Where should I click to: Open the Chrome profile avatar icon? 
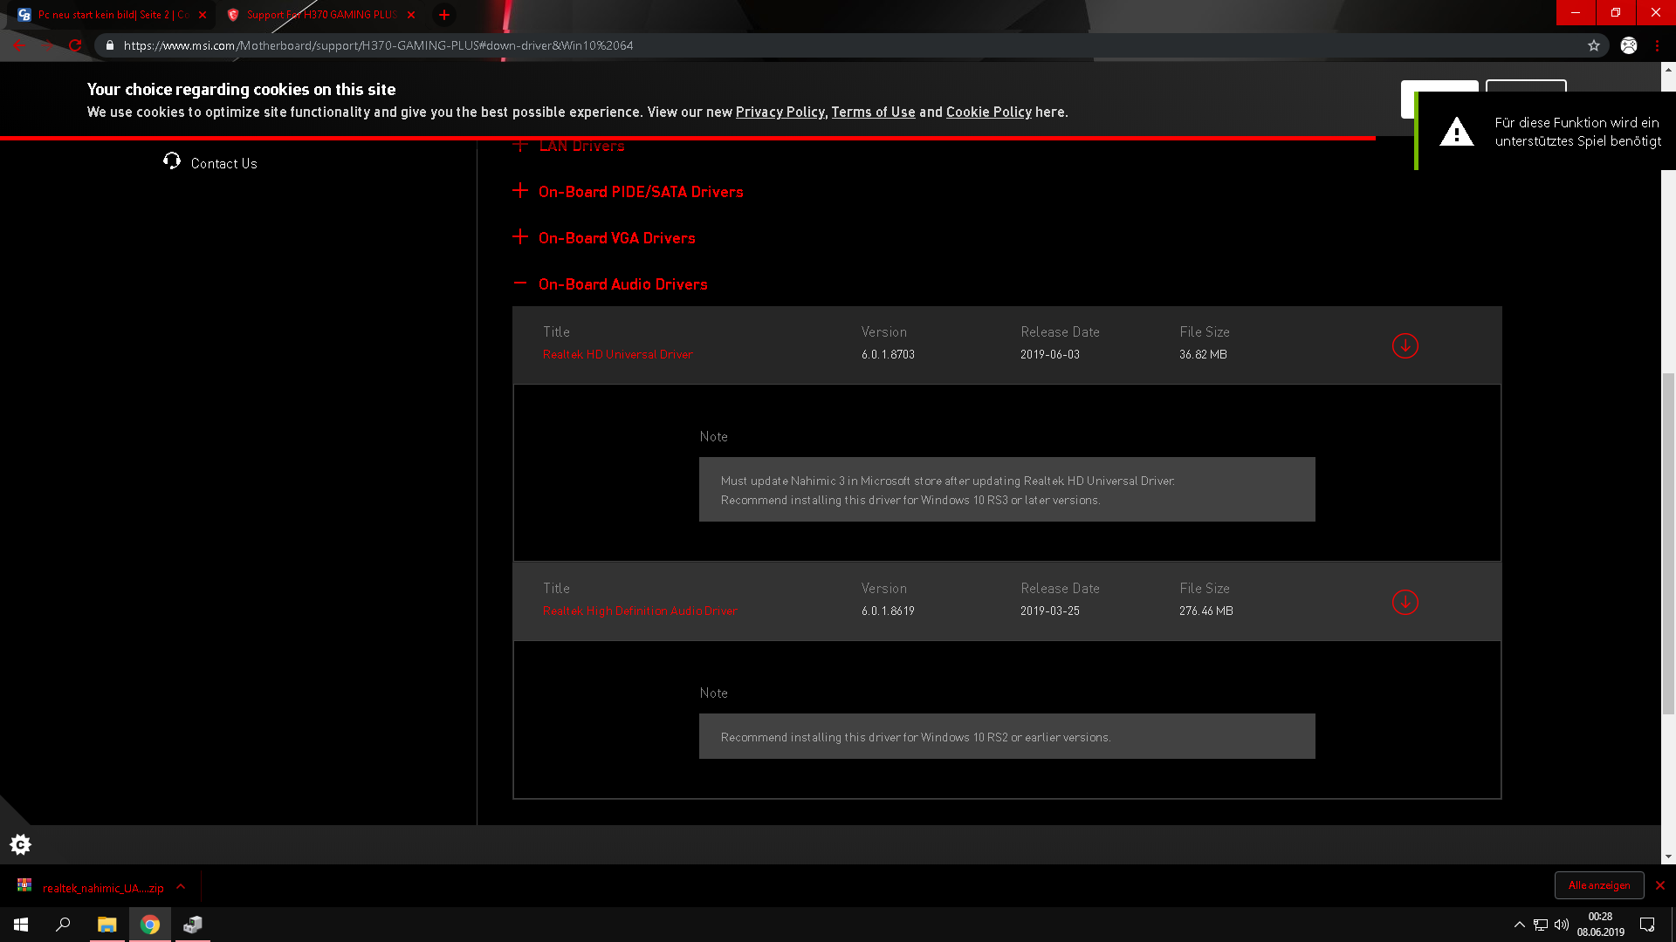[x=1628, y=45]
